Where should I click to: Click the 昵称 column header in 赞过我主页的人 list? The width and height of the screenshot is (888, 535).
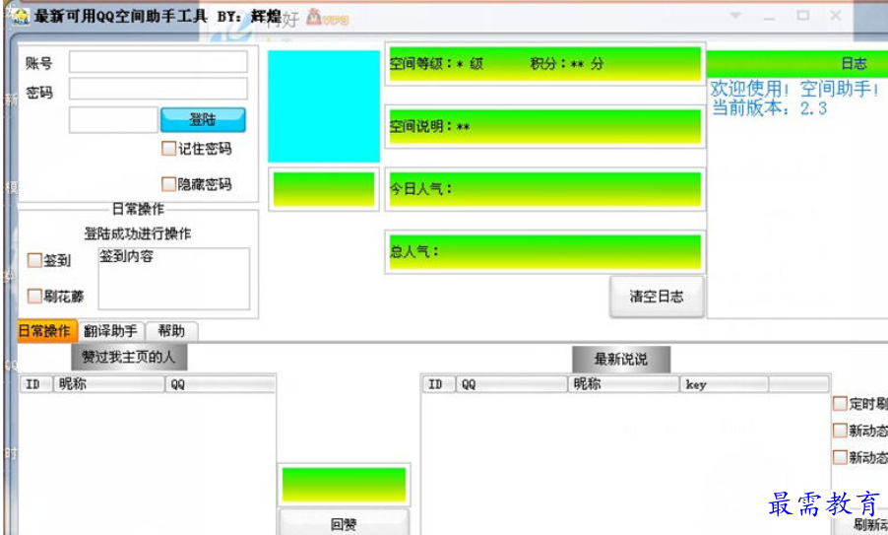(x=108, y=384)
